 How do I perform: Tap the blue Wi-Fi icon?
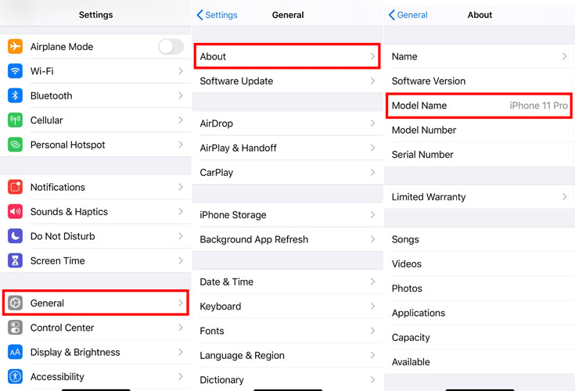(x=16, y=71)
